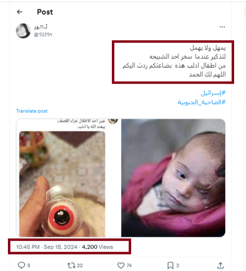
Task: Open the #إسرائيل hashtag
Action: [213, 93]
